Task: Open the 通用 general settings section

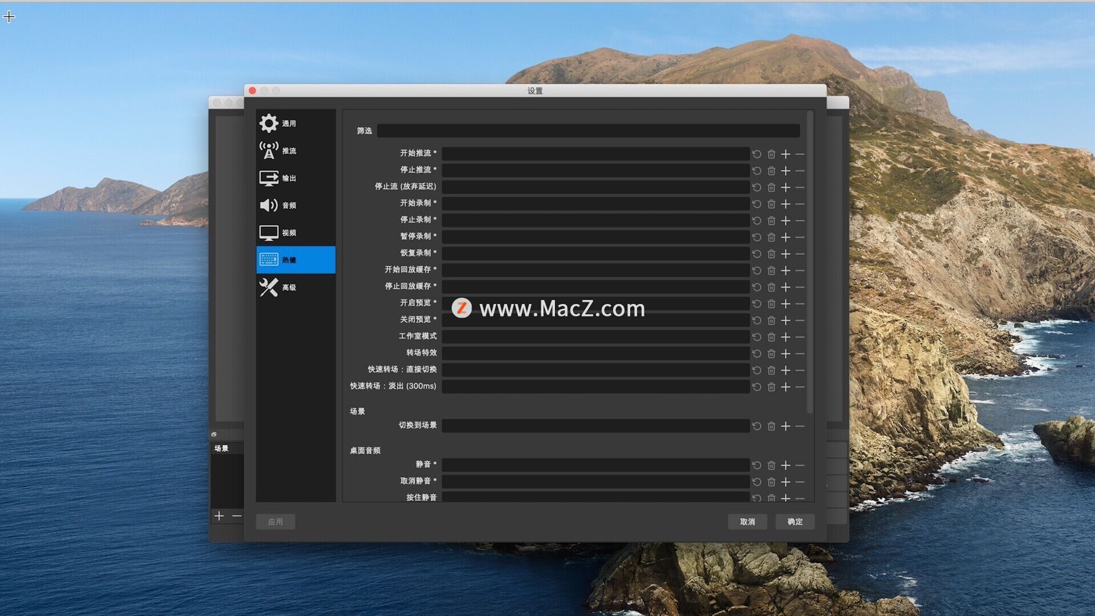Action: coord(295,123)
